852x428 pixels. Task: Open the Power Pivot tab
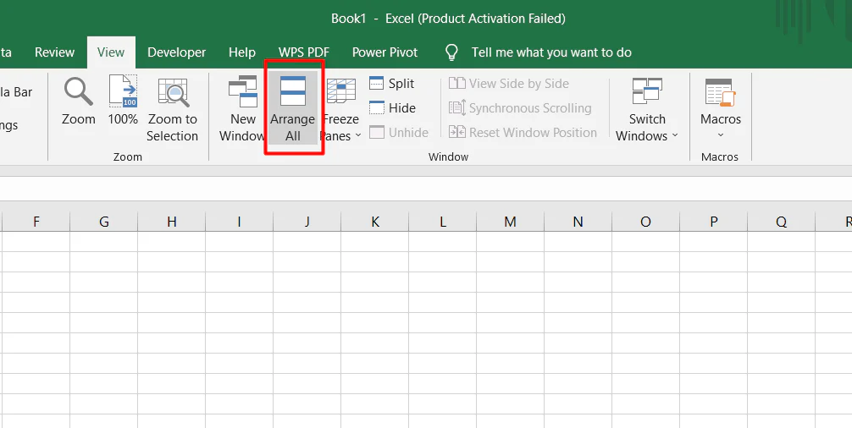pos(385,52)
